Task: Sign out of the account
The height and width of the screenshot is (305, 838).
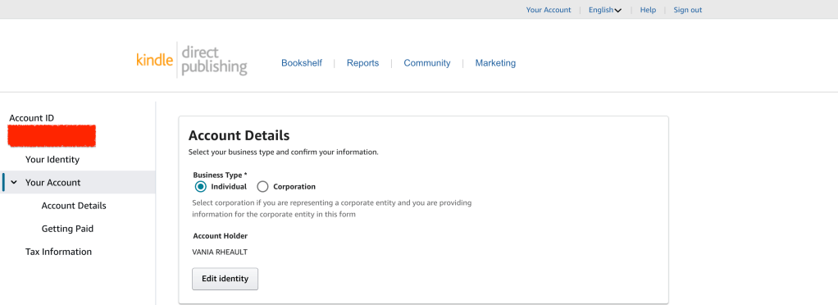Action: tap(688, 10)
